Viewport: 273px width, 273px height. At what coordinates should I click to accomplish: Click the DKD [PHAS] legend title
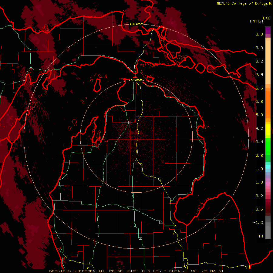tap(260, 20)
